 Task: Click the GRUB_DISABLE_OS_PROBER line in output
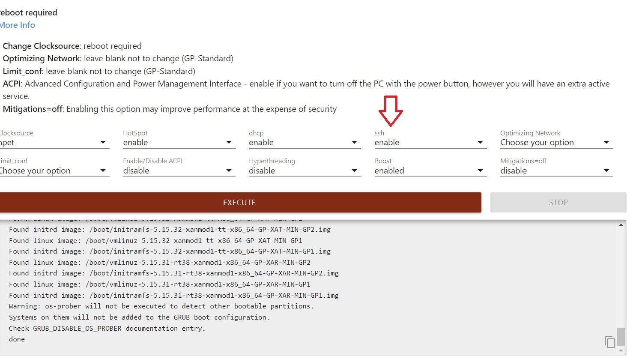tap(107, 329)
